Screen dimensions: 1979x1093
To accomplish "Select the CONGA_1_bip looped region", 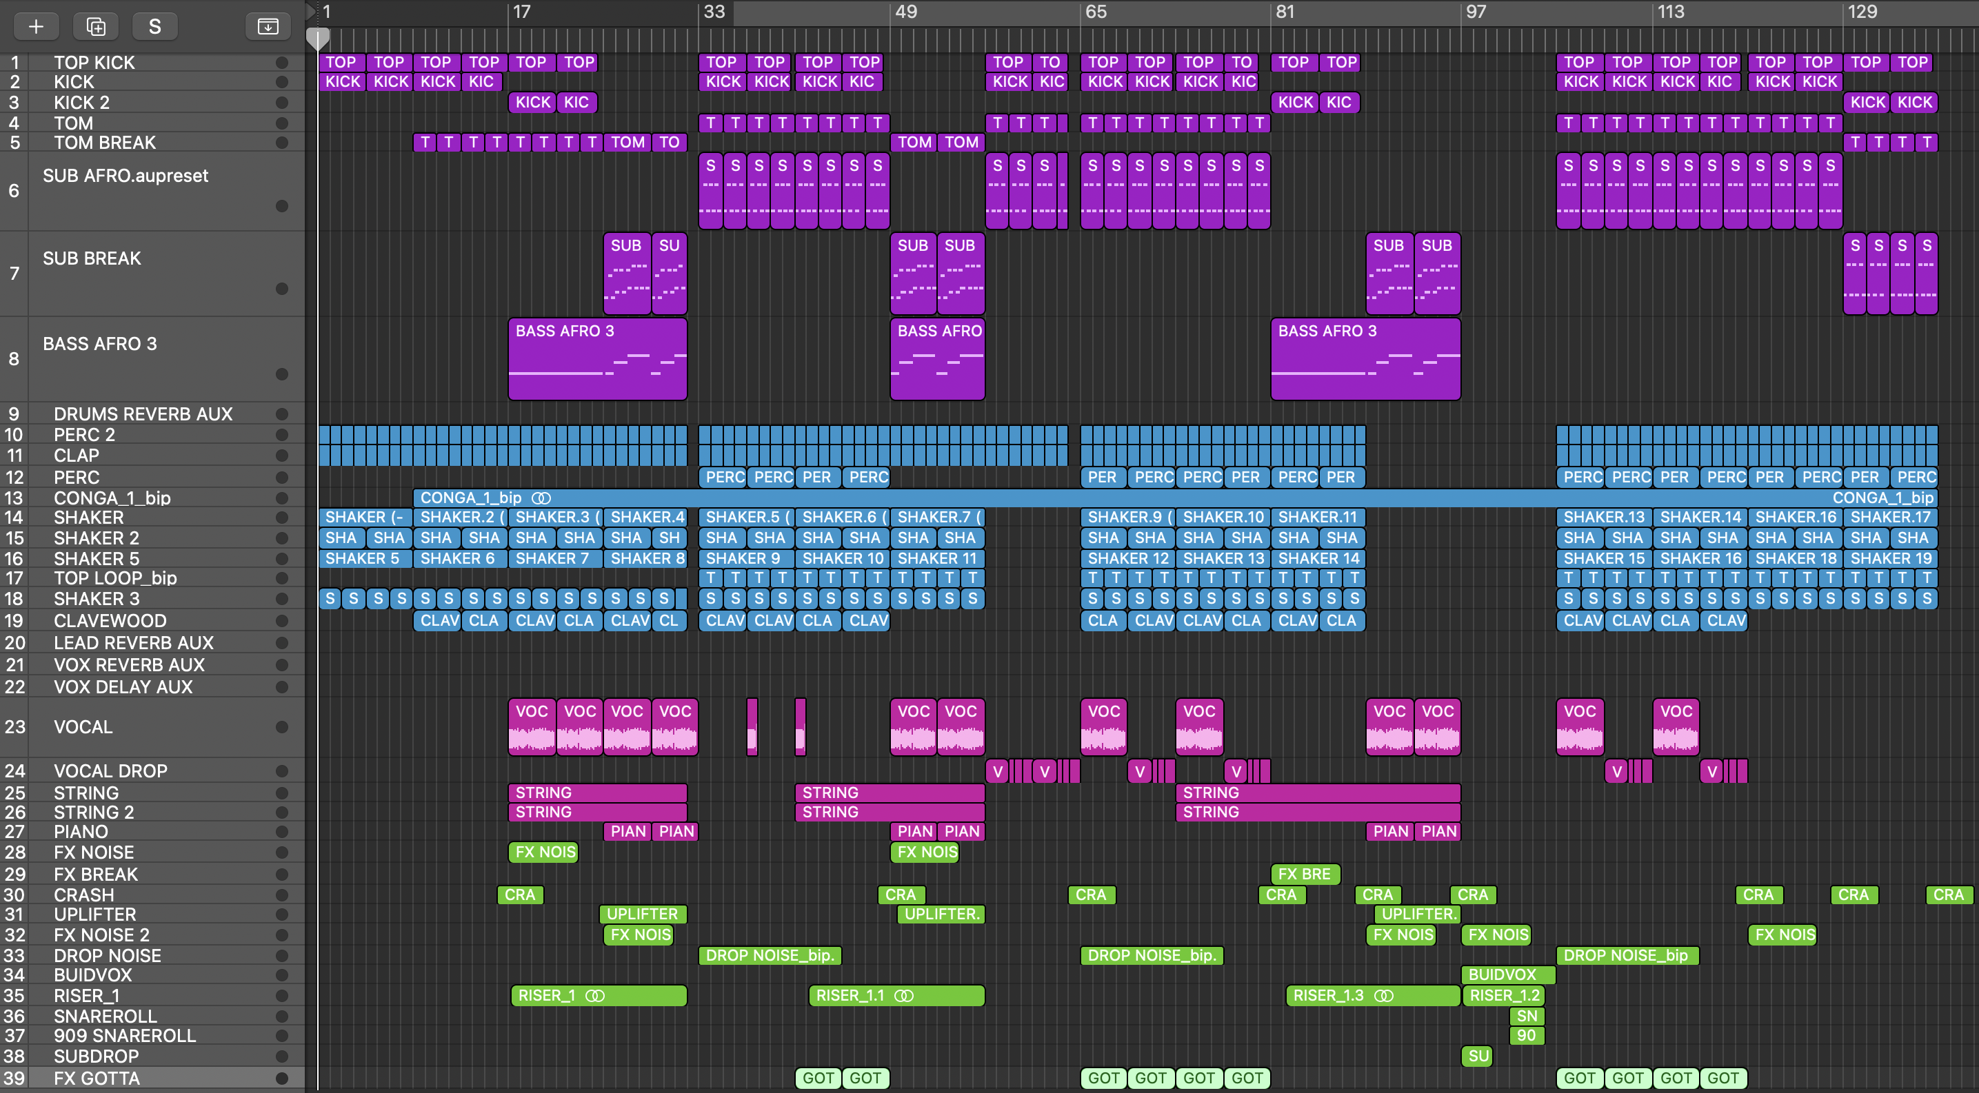I will coord(1176,498).
